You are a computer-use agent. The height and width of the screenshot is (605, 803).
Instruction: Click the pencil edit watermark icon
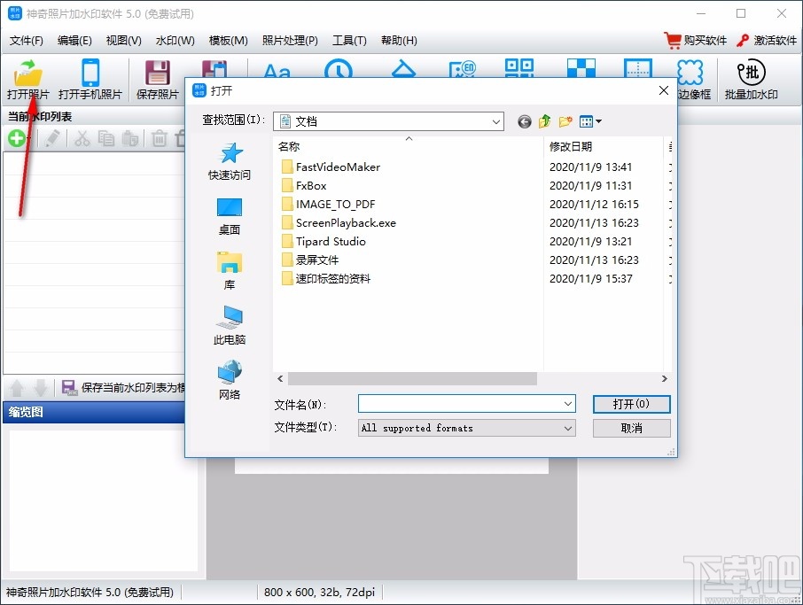51,138
